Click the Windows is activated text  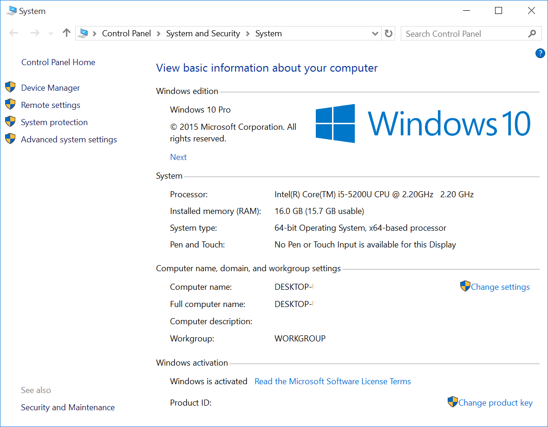[x=209, y=381]
